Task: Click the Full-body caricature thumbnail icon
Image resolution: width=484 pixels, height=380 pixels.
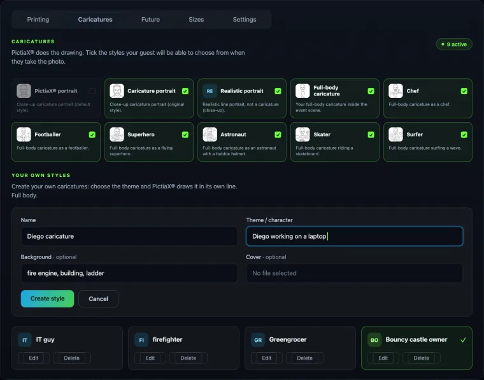Action: (x=302, y=91)
